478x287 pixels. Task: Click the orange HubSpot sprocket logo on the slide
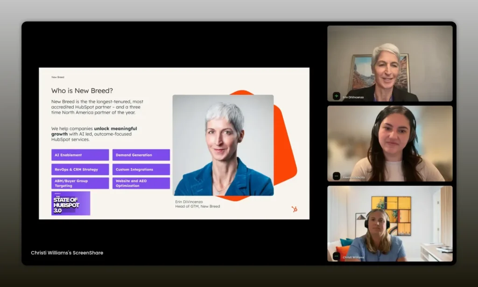point(294,209)
